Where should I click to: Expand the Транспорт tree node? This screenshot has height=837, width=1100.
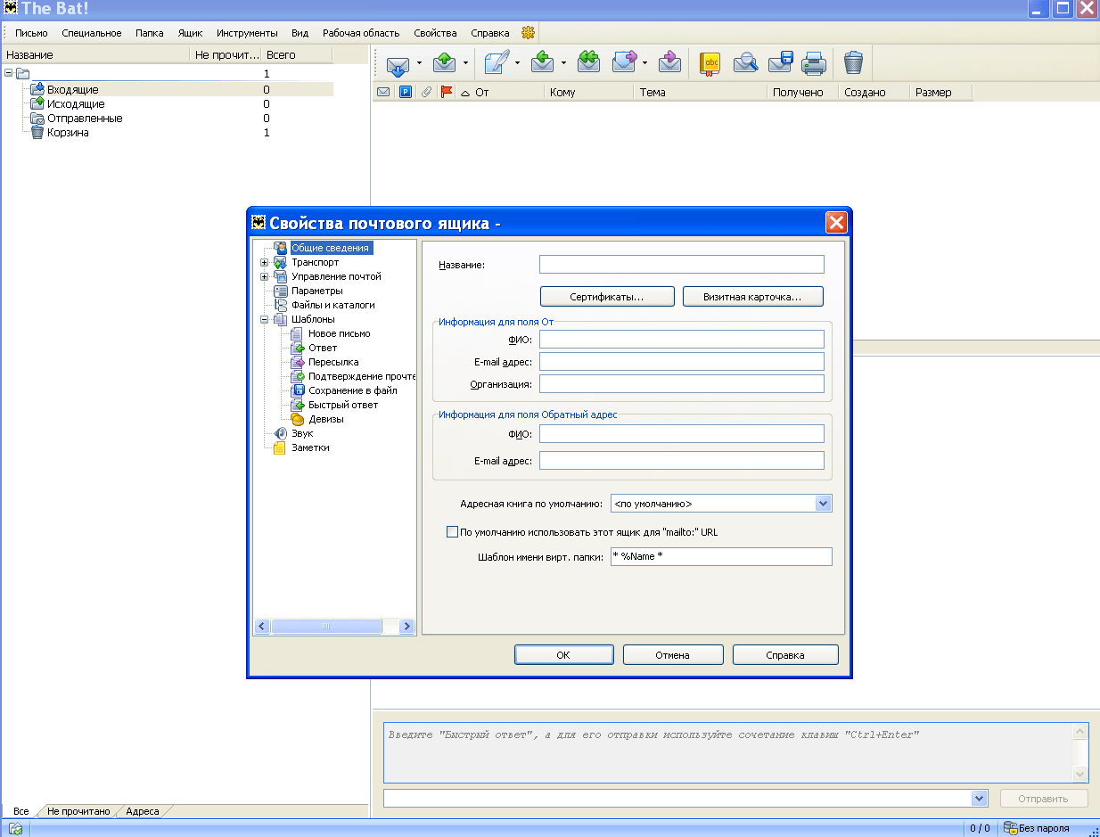tap(264, 263)
